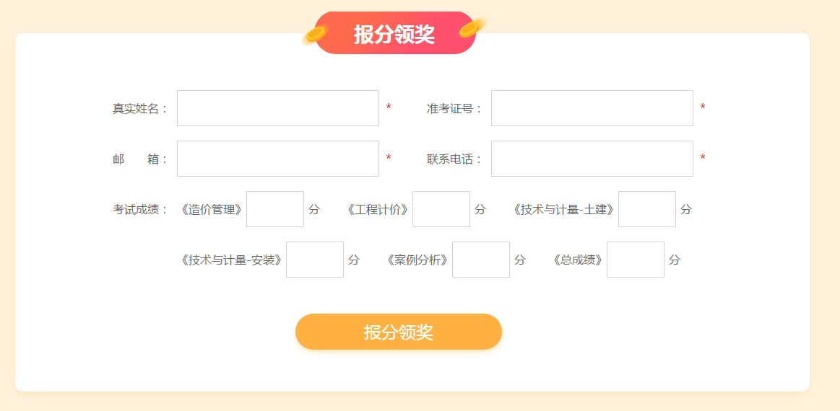Image resolution: width=840 pixels, height=411 pixels.
Task: Select the 准考证号 input box
Action: (592, 108)
